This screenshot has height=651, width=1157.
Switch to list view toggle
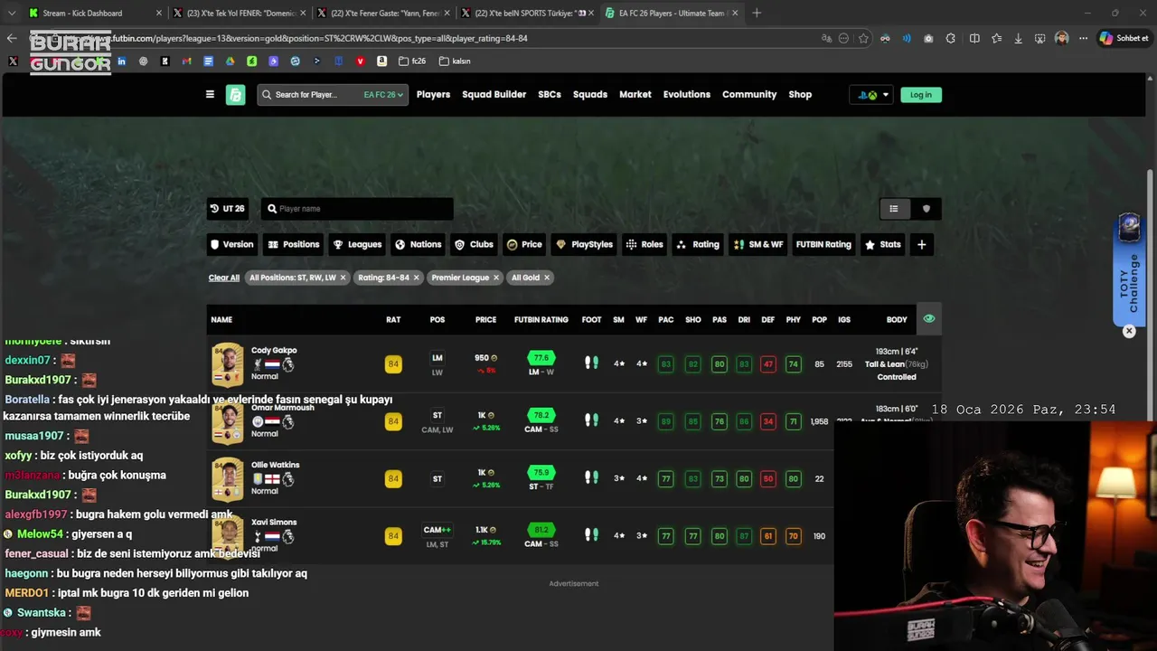tap(894, 209)
